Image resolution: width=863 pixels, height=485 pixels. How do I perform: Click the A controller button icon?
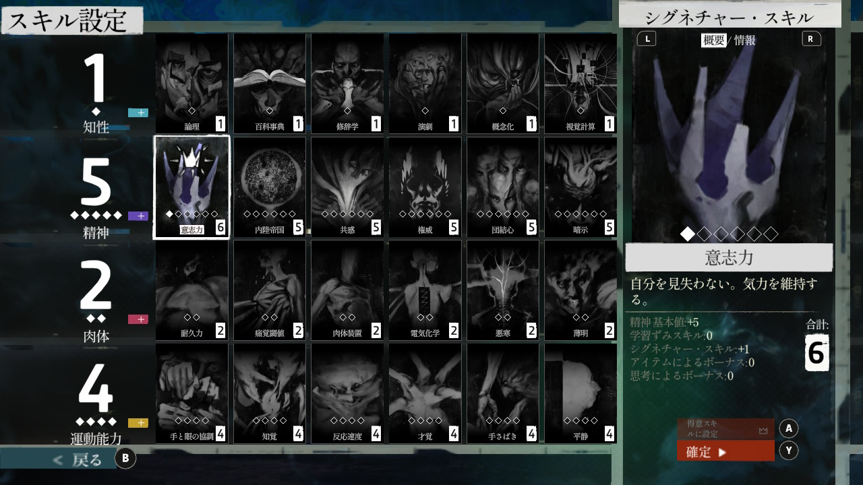(789, 428)
